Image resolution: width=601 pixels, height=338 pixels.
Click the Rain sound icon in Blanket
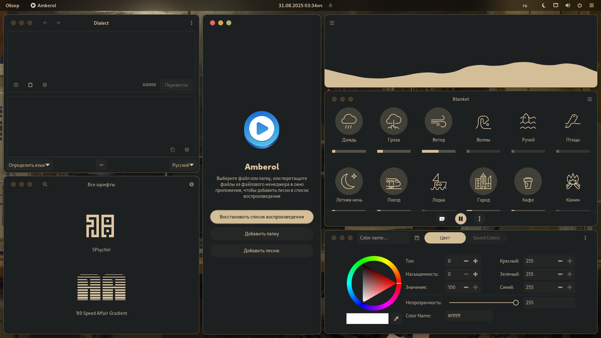click(x=349, y=121)
